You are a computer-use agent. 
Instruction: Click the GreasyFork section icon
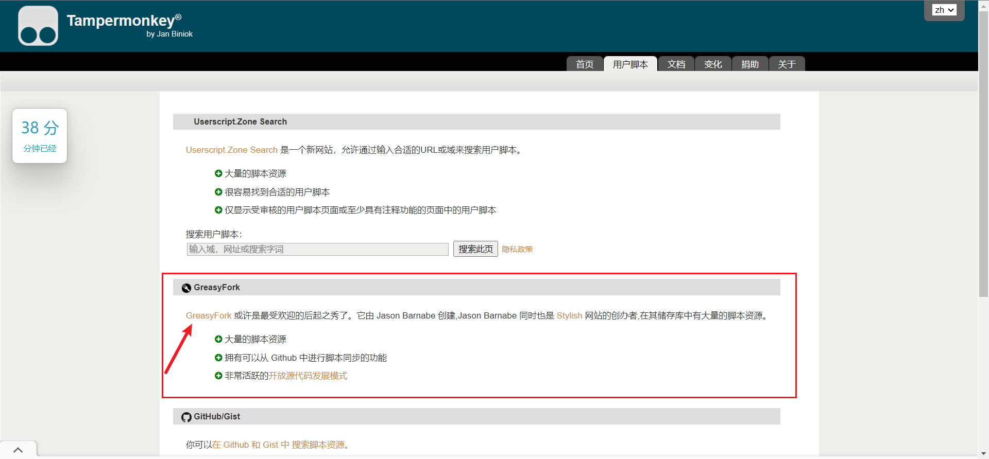coord(186,288)
